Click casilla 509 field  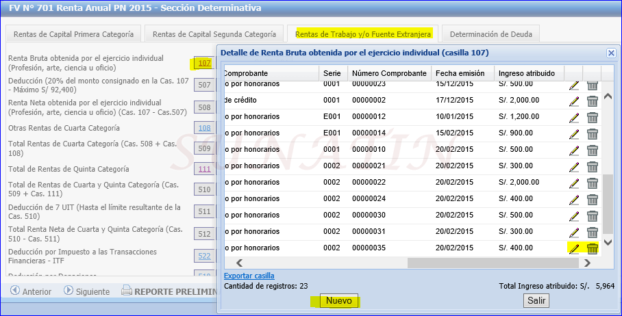tap(204, 148)
